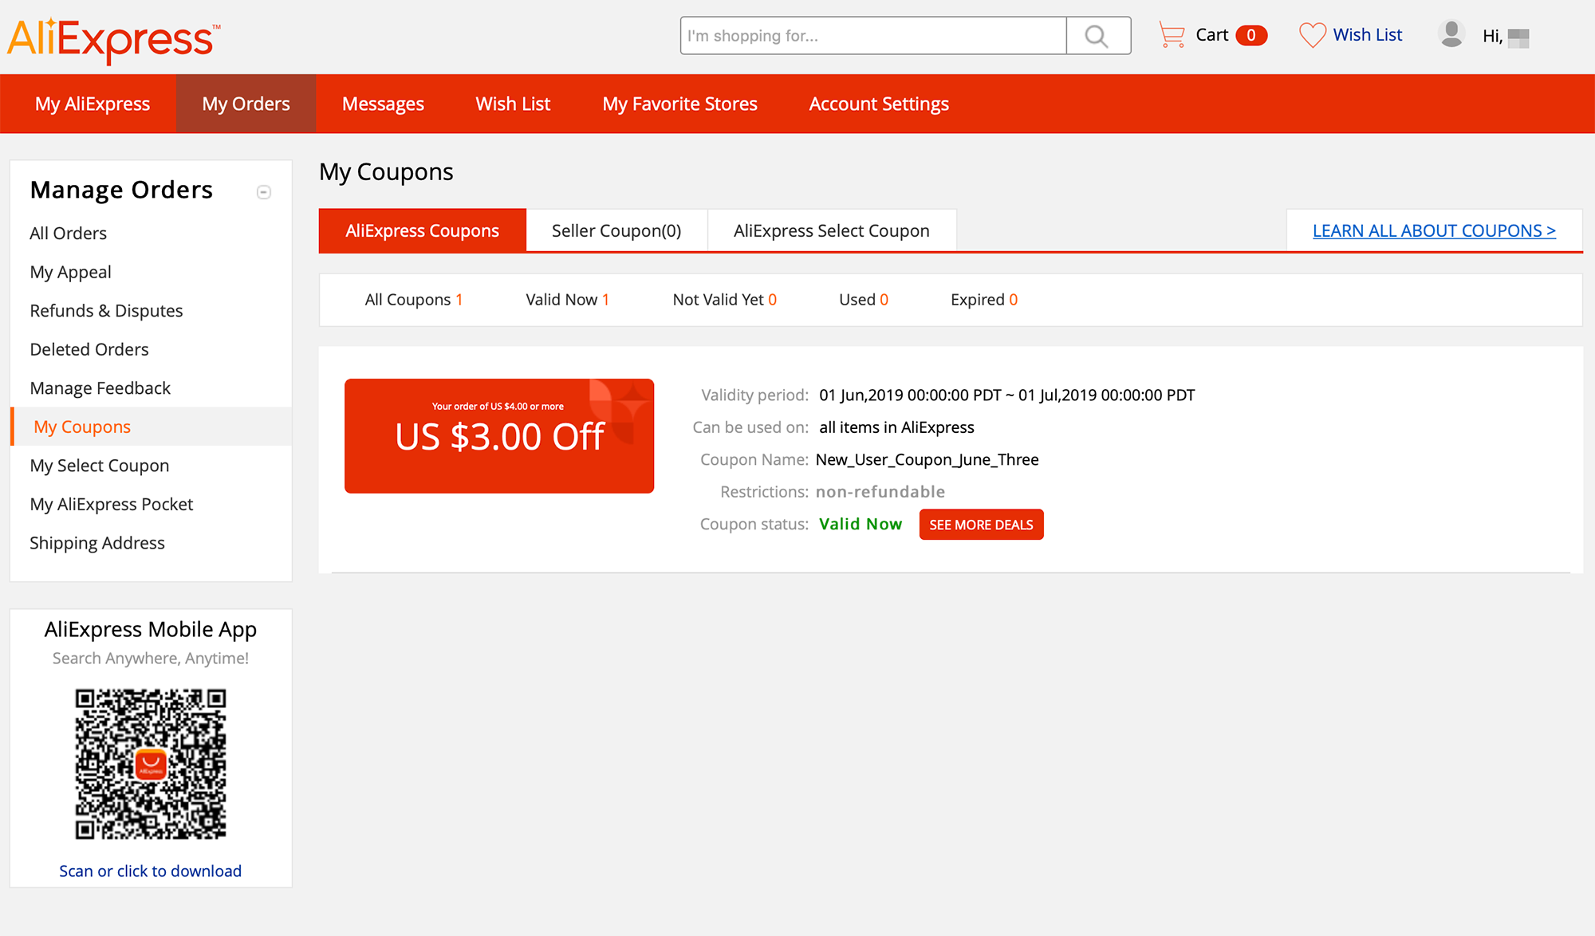The image size is (1595, 936).
Task: Click the US $3.00 Off coupon card
Action: [499, 436]
